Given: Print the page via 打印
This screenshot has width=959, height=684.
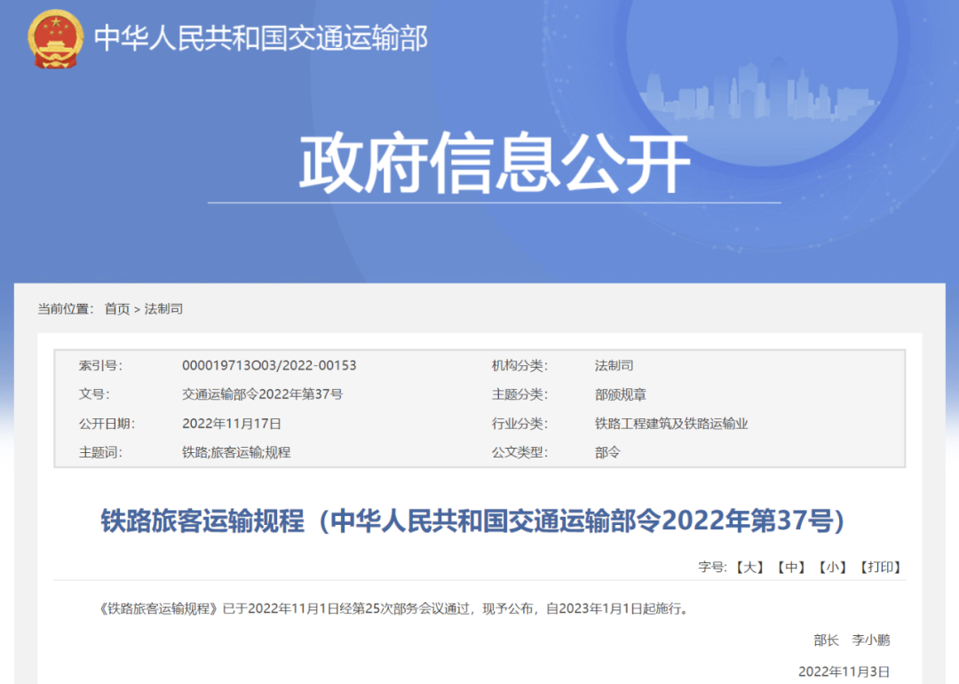Looking at the screenshot, I should [x=880, y=567].
